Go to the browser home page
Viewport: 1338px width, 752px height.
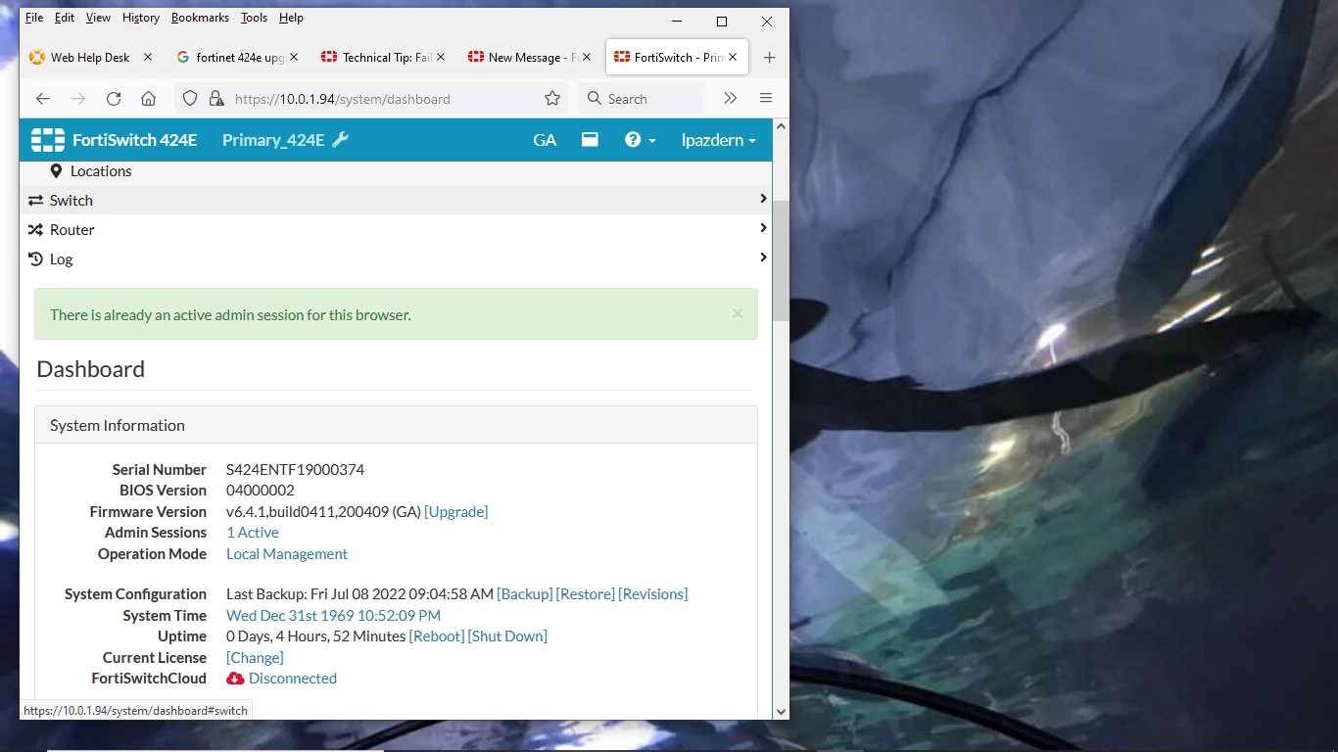coord(149,99)
